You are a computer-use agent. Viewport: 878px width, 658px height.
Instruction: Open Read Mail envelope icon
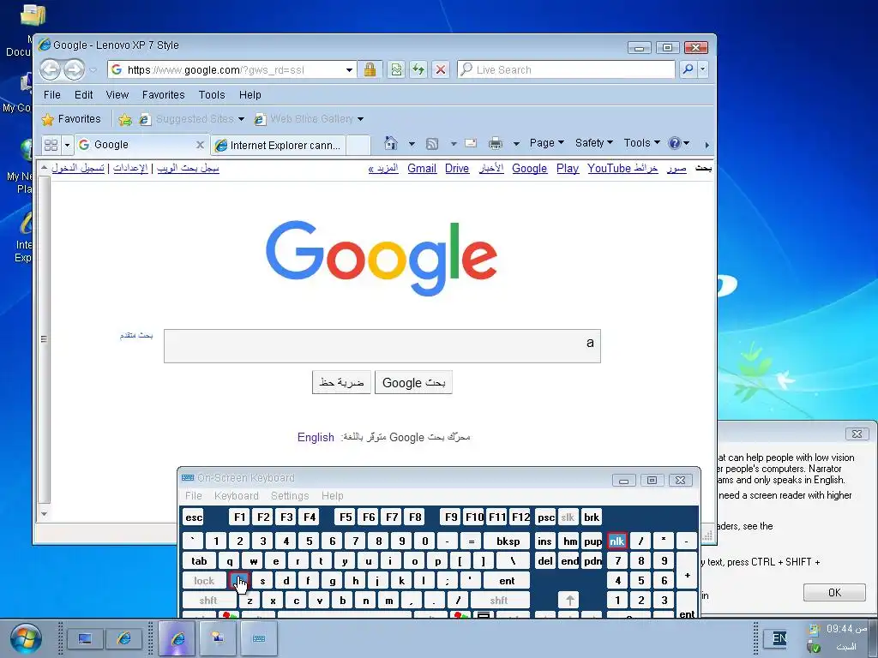pos(471,143)
